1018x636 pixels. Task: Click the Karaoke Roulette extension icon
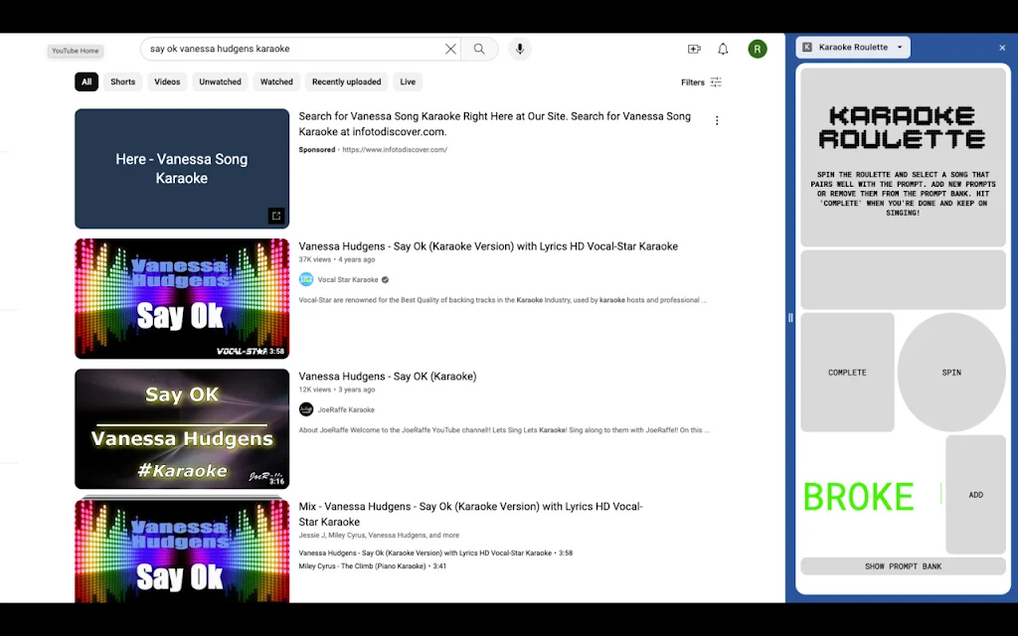[807, 47]
